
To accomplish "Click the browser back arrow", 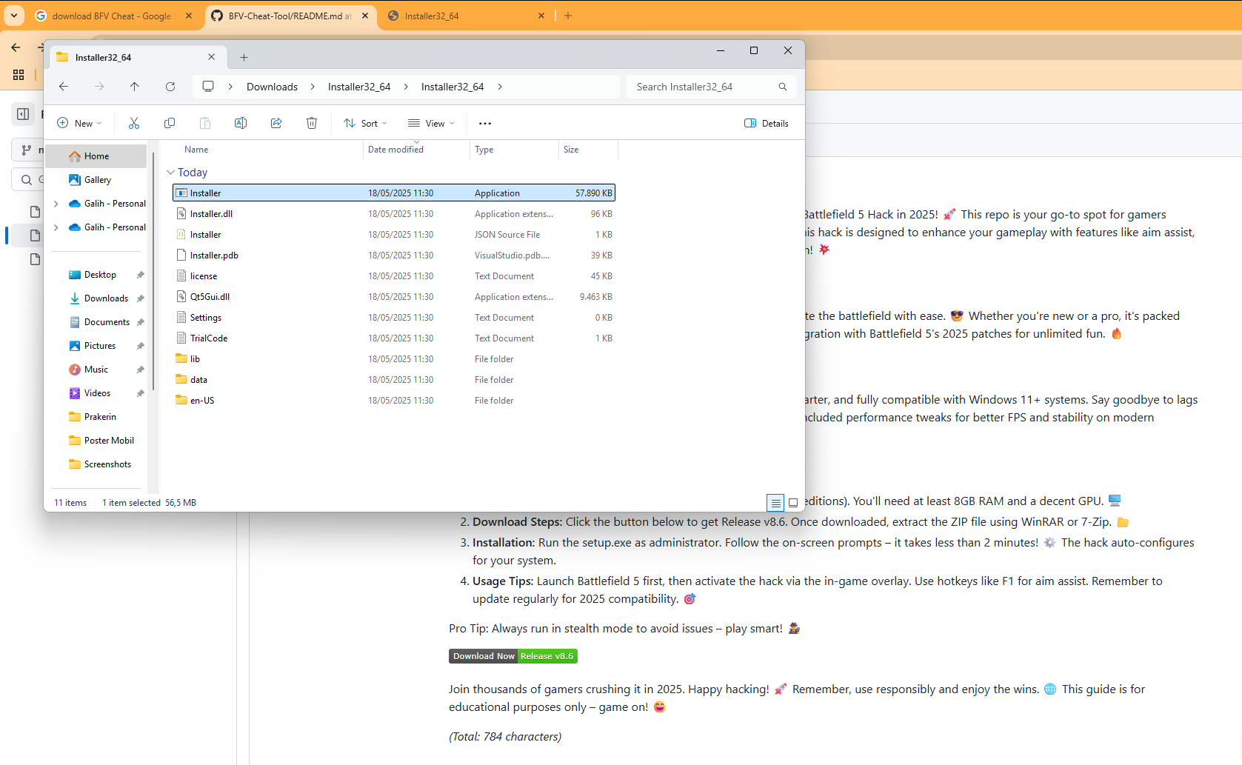I will pos(16,47).
